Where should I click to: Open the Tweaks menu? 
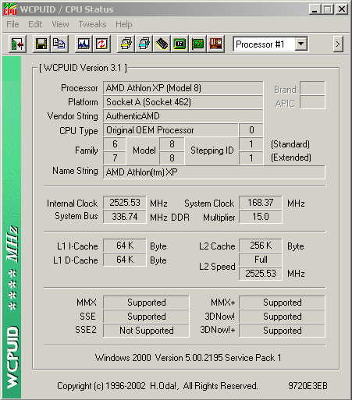[x=92, y=24]
